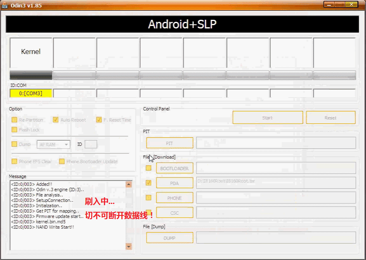Click the DUMP file button
The width and height of the screenshot is (366, 260).
pos(170,238)
